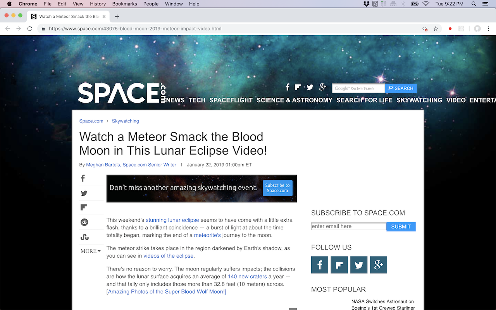496x310 pixels.
Task: Go to the TECH navigation section
Action: [197, 100]
